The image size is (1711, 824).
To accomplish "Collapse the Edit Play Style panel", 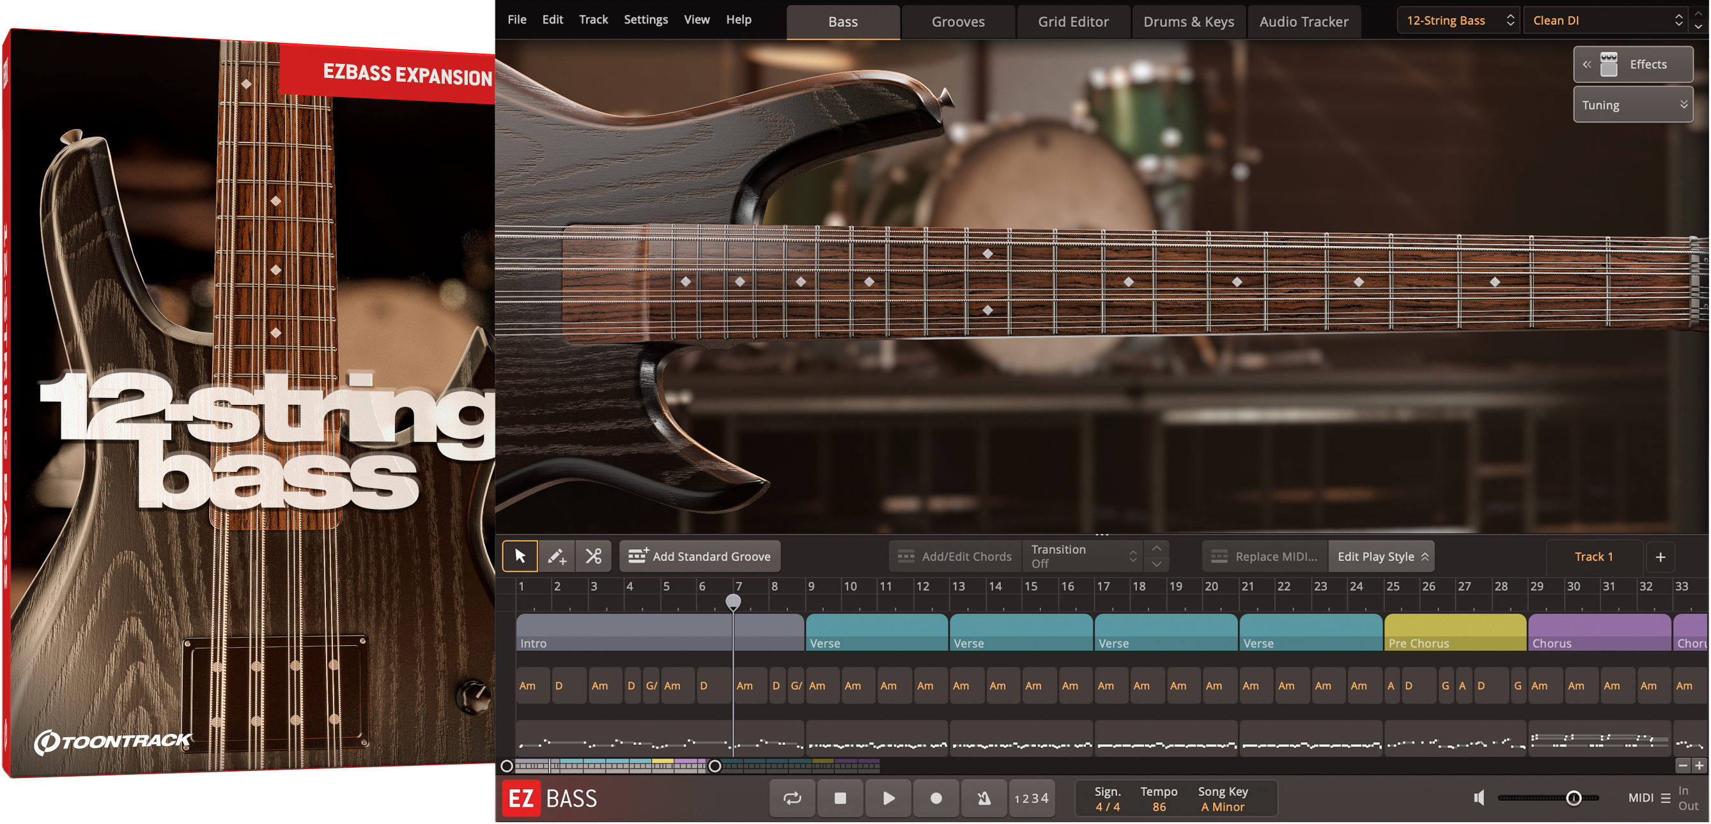I will 1382,556.
